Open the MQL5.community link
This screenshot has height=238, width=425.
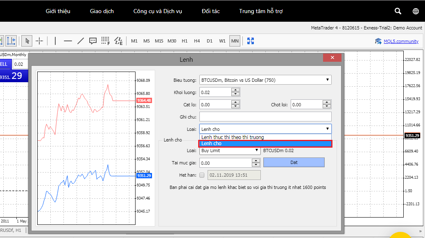coord(400,41)
